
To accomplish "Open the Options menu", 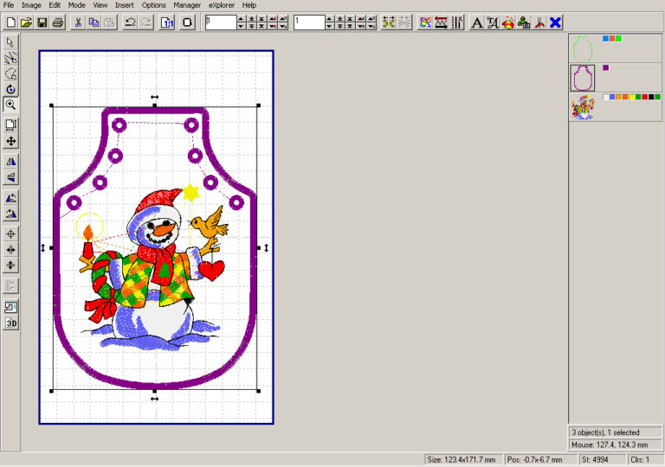I will click(x=153, y=5).
